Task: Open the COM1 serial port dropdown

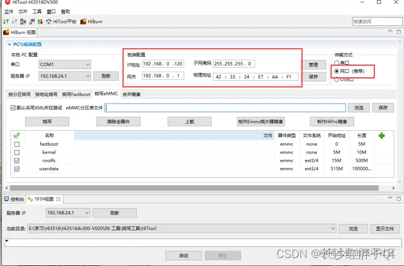Action: (65, 64)
